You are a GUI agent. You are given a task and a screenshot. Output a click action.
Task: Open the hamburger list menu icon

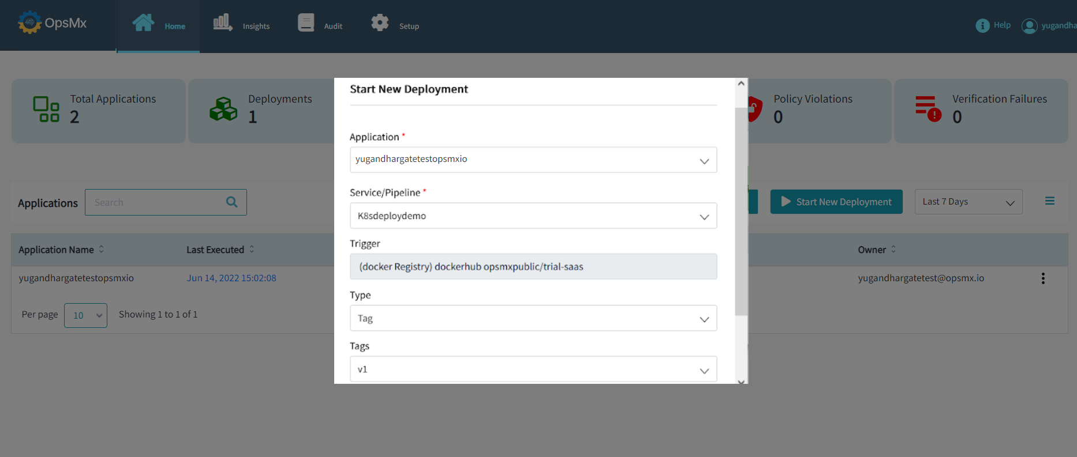click(x=1050, y=201)
